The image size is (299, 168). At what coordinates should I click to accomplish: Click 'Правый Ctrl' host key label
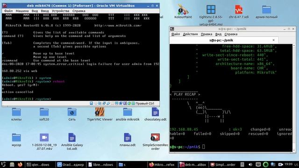click(x=145, y=103)
